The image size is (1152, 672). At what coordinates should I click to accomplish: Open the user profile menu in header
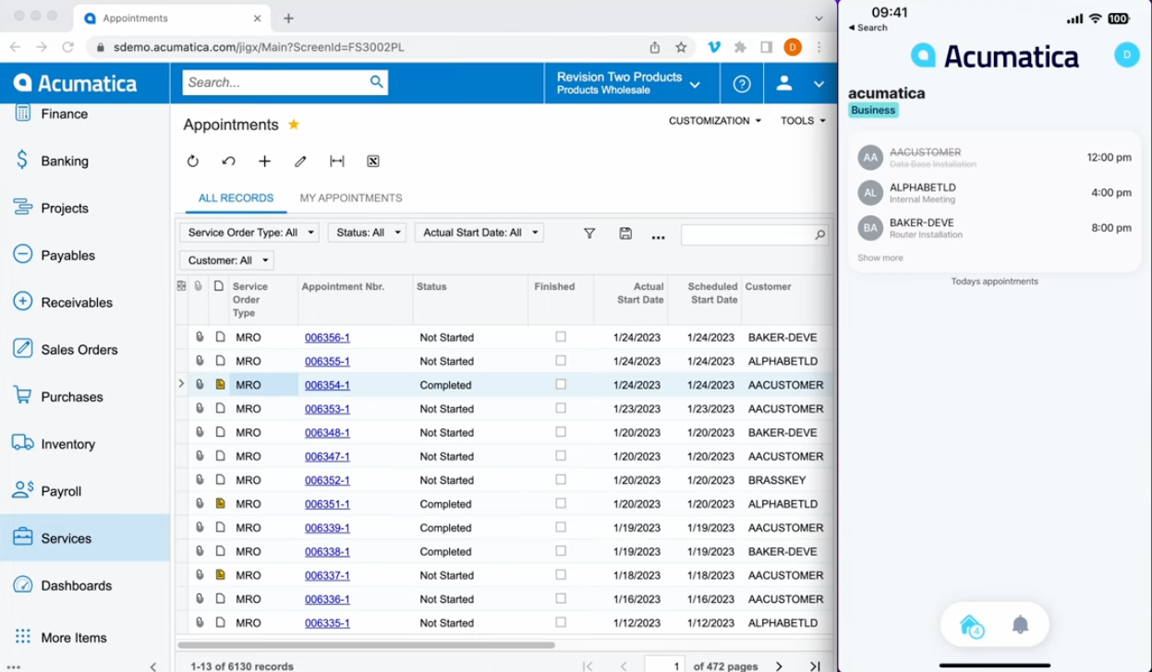(x=800, y=83)
